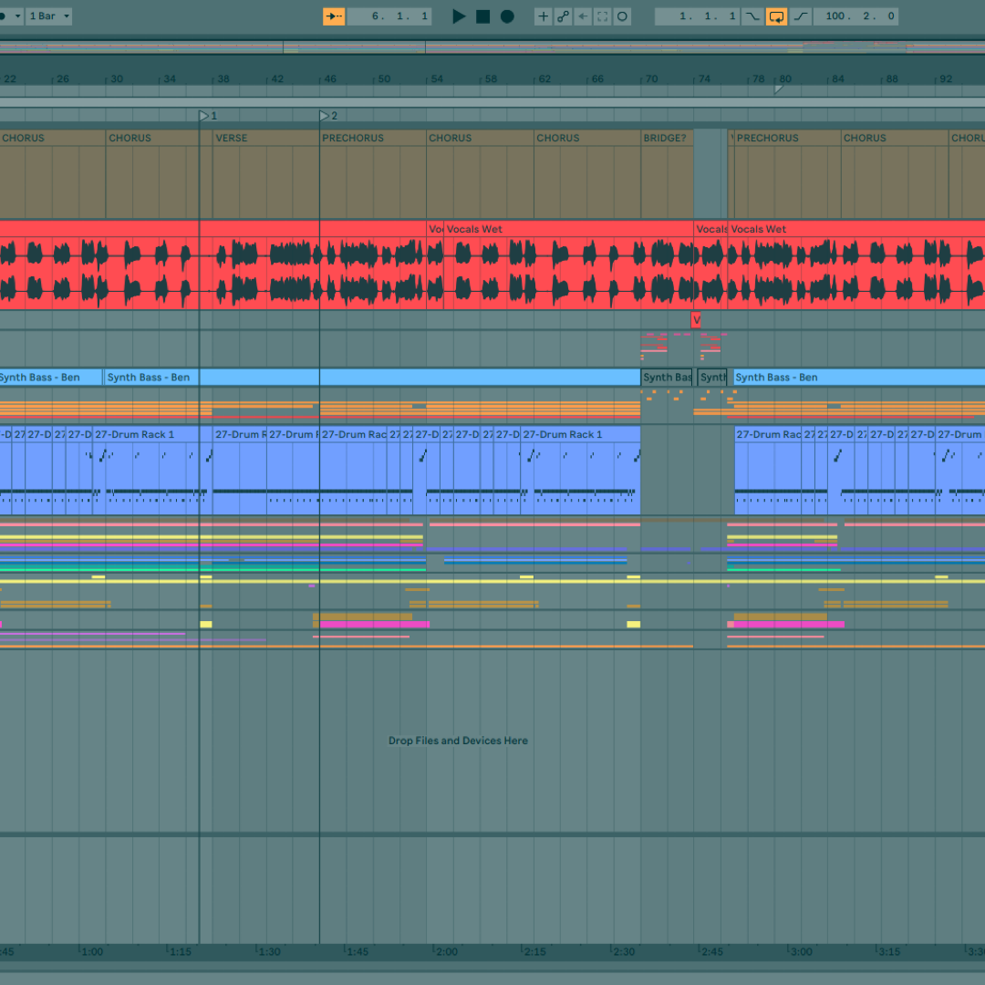Open the 1 Bar quantization dropdown
Screen dimensions: 985x985
(48, 16)
